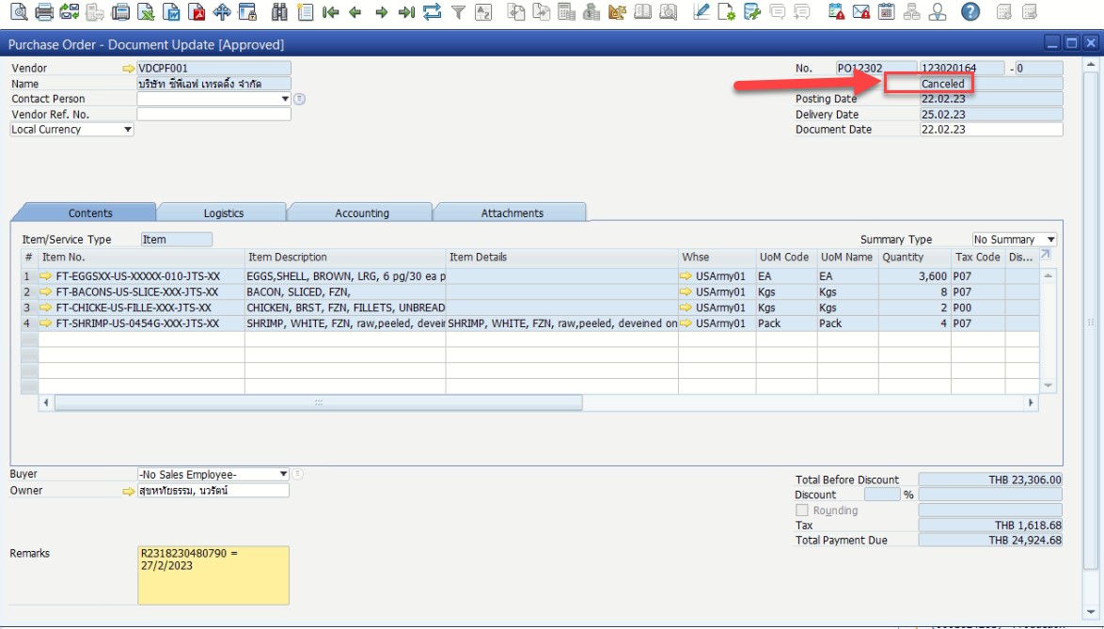This screenshot has width=1104, height=629.
Task: Select the Item Description column header
Action: [346, 258]
